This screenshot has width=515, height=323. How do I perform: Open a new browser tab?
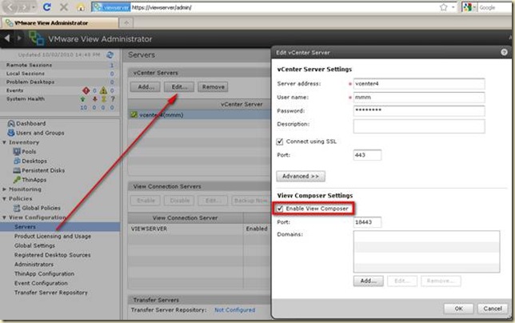(x=126, y=22)
